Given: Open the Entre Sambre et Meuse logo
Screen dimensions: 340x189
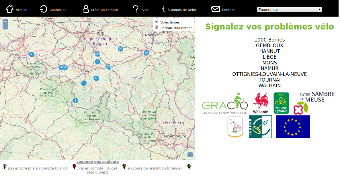Looking at the screenshot, I should [x=314, y=103].
